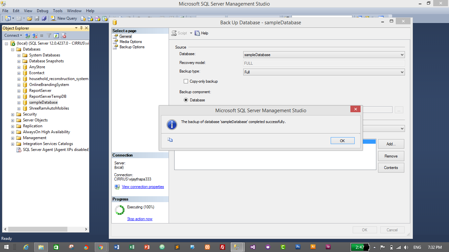Click the Refresh icon in Object Explorer toolbar
This screenshot has width=449, height=252.
pyautogui.click(x=56, y=35)
